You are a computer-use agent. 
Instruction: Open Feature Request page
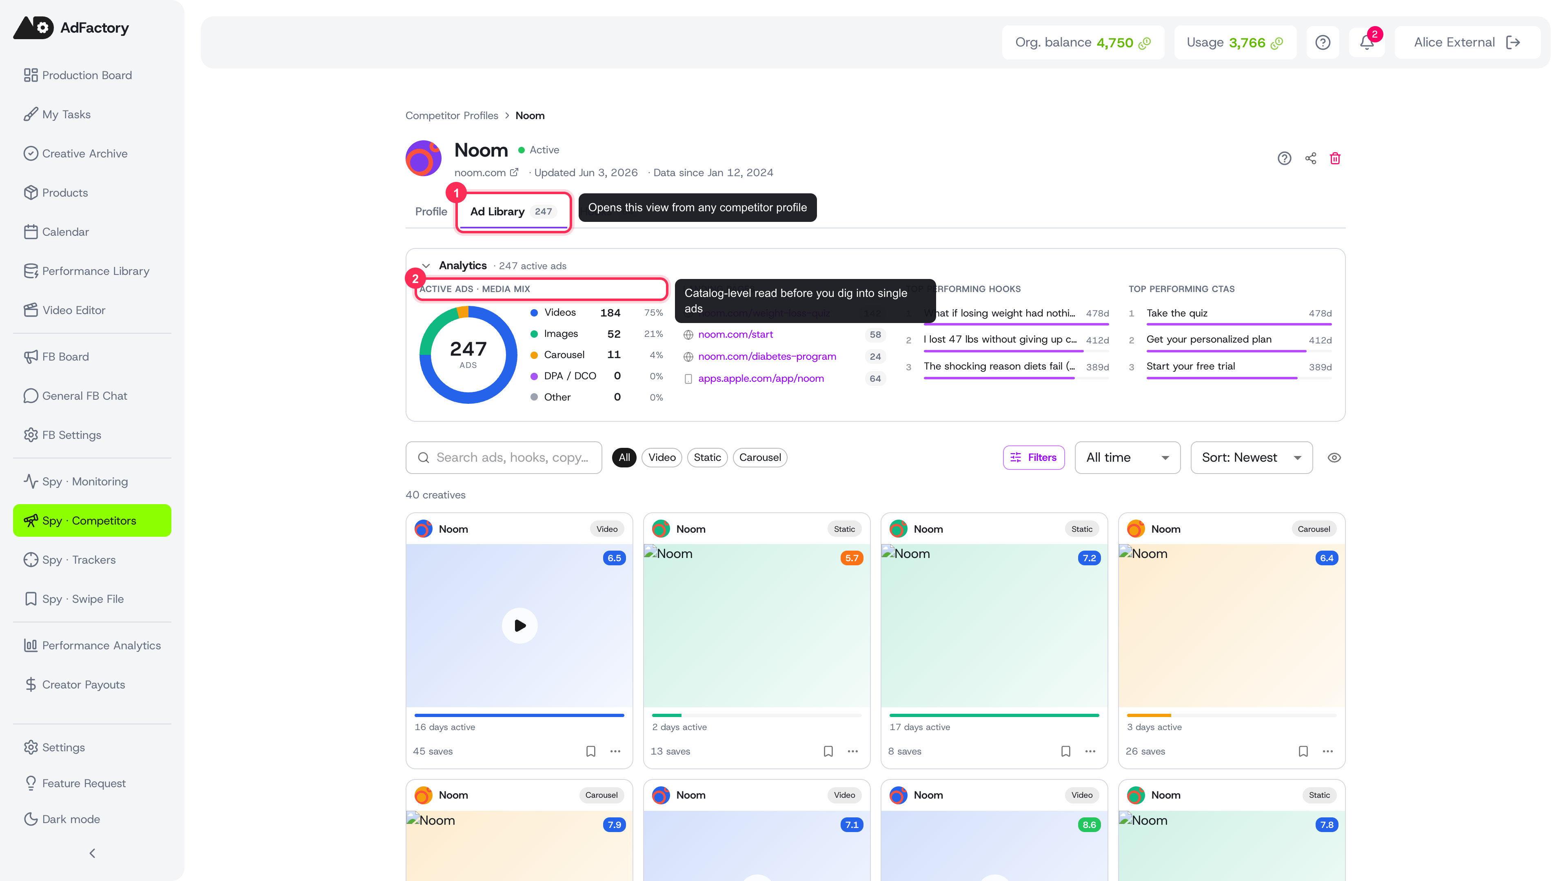[92, 783]
